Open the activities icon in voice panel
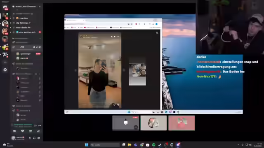The height and width of the screenshot is (148, 264). pyautogui.click(x=31, y=131)
